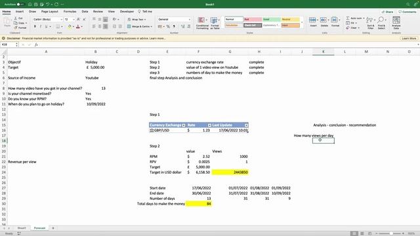Click the Insert Function fx icon
Viewport: 420px width, 236px height.
(36, 45)
